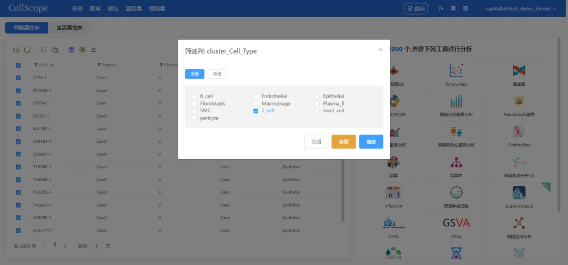Click the purple layers icon in toolbar
Image resolution: width=568 pixels, height=265 pixels.
click(x=71, y=49)
